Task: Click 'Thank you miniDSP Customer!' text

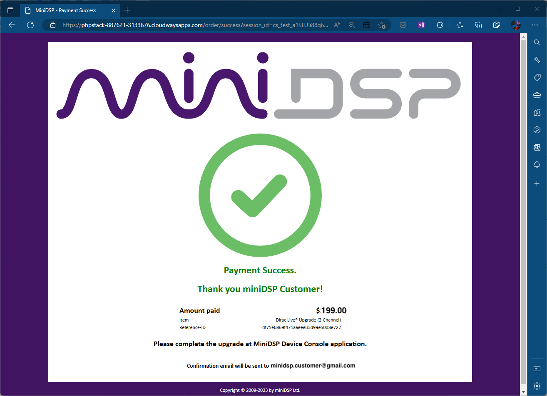Action: click(x=260, y=289)
